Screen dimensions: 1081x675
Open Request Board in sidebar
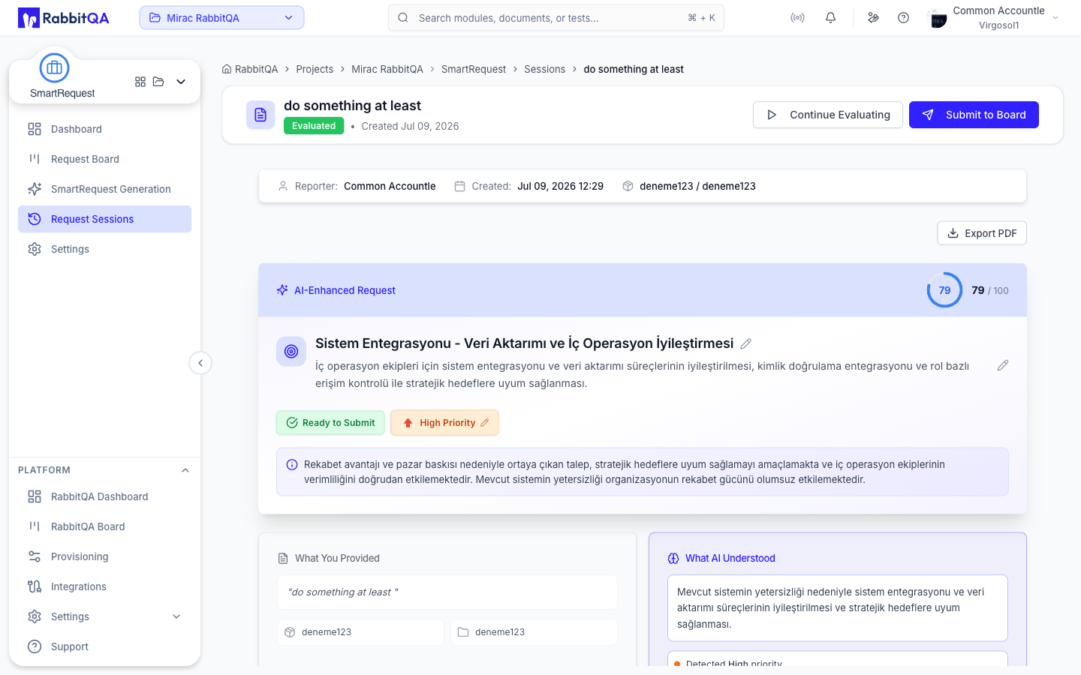104,159
